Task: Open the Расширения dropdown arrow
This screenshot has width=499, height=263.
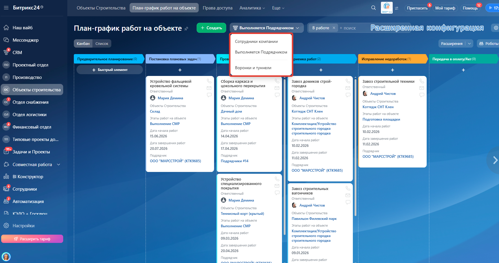Action: coord(469,43)
